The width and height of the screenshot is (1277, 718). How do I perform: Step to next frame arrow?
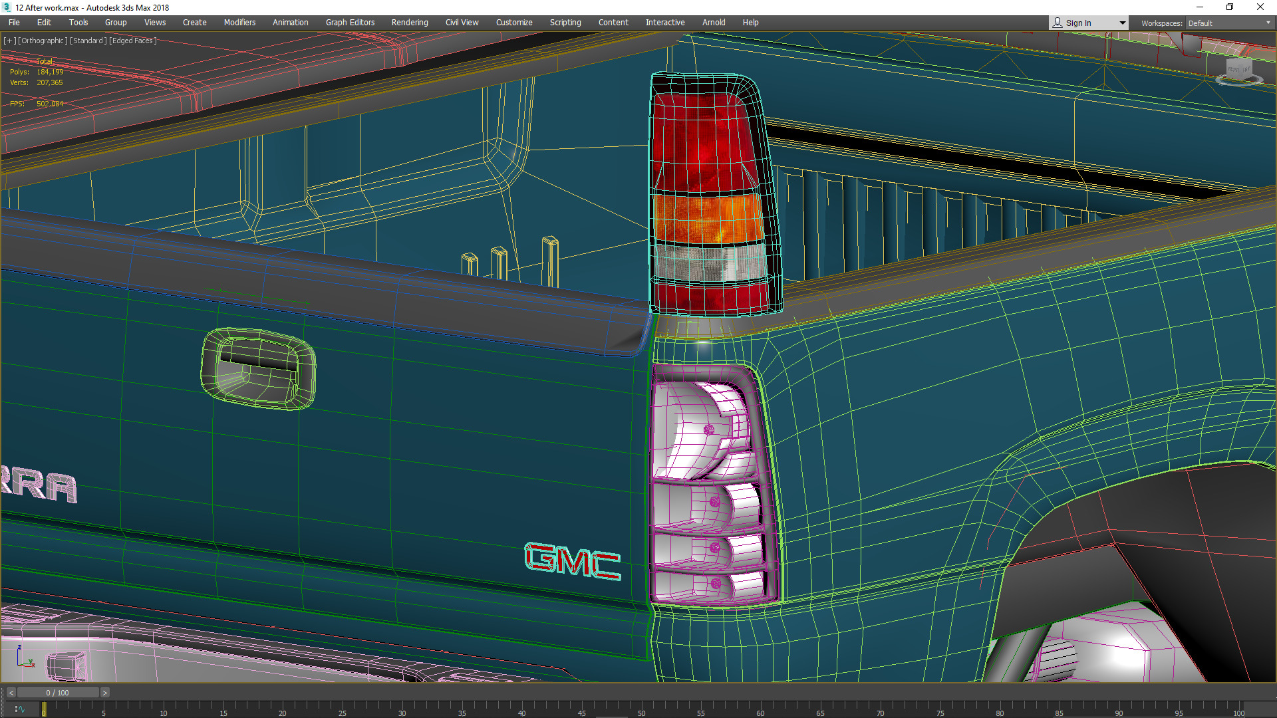104,693
